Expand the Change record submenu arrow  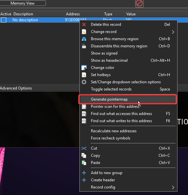click(x=173, y=32)
